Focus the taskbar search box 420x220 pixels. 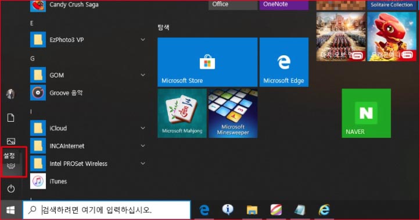click(107, 210)
